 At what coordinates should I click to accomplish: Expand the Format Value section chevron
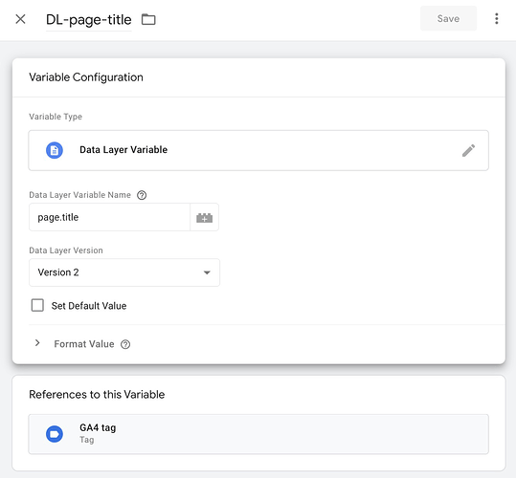pos(37,343)
